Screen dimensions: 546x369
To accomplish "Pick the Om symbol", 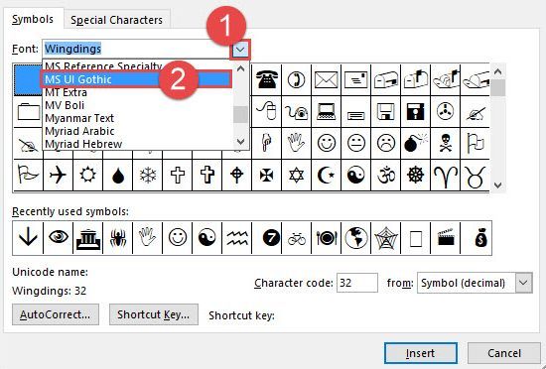I will [x=386, y=175].
